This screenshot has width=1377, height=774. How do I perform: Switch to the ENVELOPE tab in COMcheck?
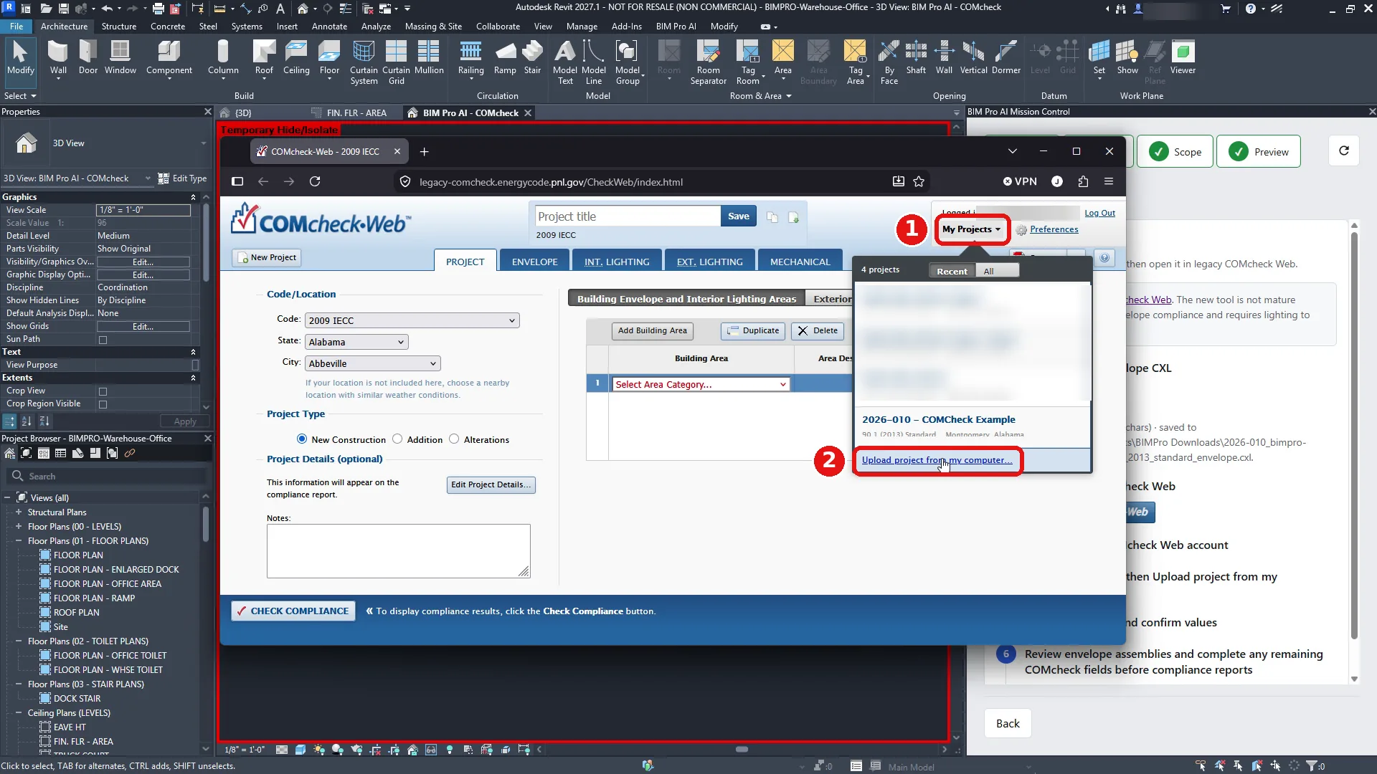tap(534, 262)
